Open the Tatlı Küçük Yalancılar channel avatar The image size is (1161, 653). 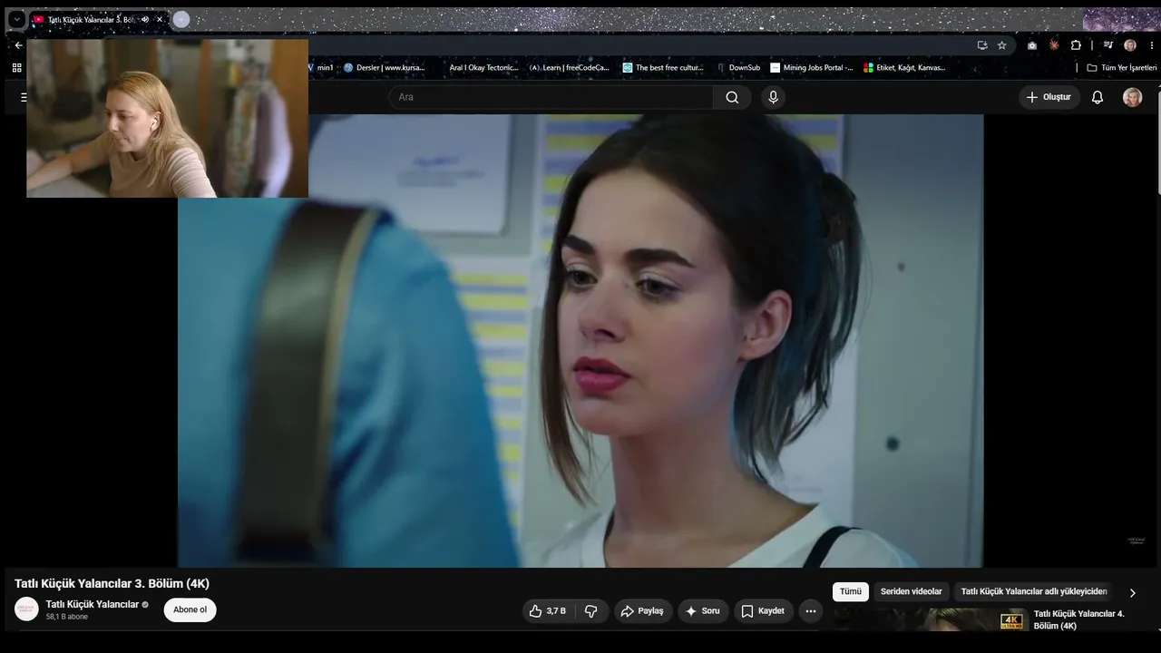pyautogui.click(x=26, y=609)
